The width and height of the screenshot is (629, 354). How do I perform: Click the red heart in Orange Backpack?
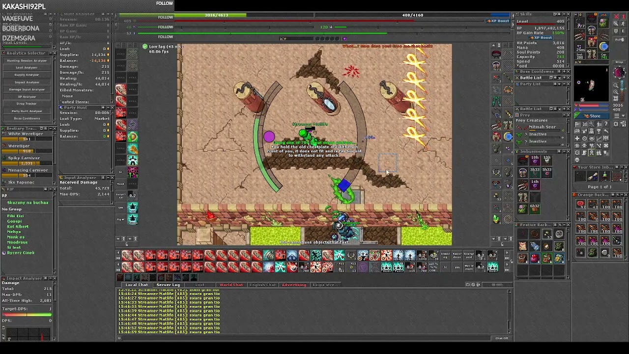580,204
